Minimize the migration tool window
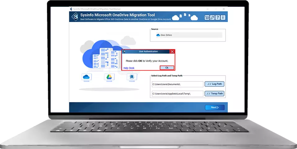This screenshot has width=297, height=149. (208, 9)
